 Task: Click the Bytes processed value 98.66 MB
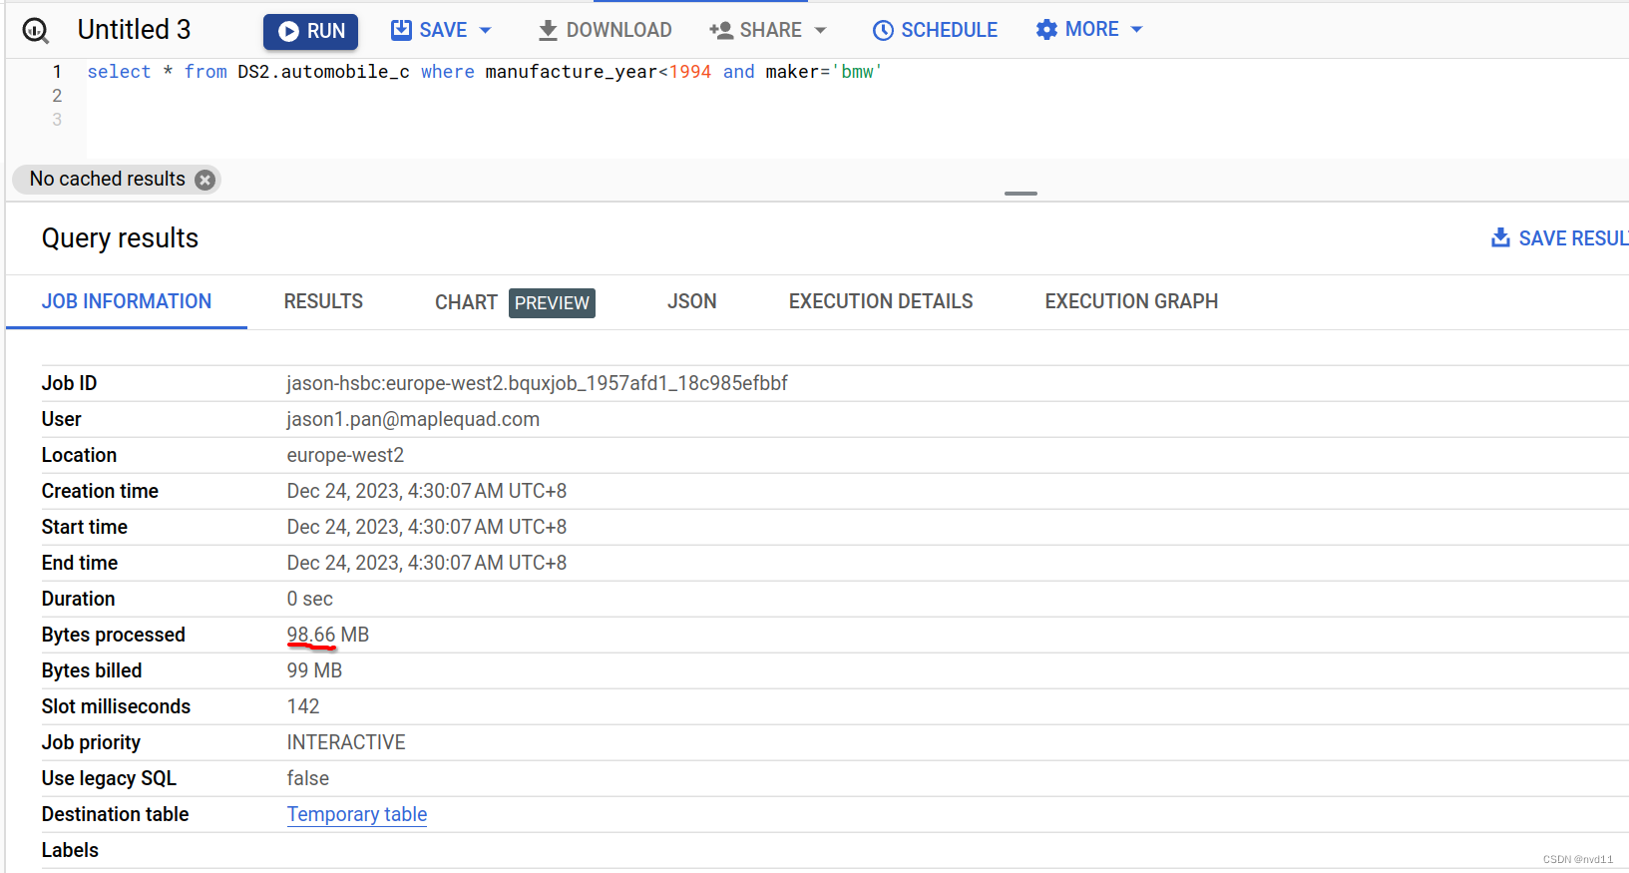(x=328, y=635)
